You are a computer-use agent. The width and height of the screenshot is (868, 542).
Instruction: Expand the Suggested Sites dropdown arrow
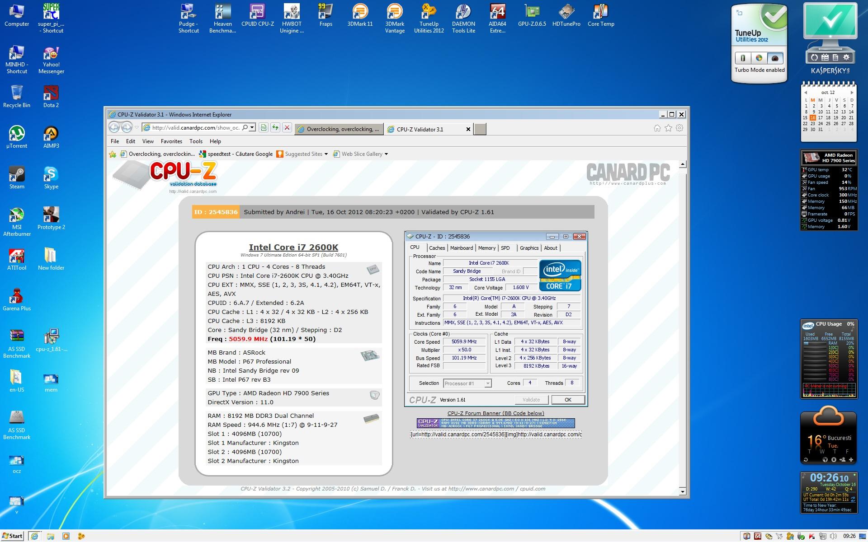pyautogui.click(x=326, y=154)
